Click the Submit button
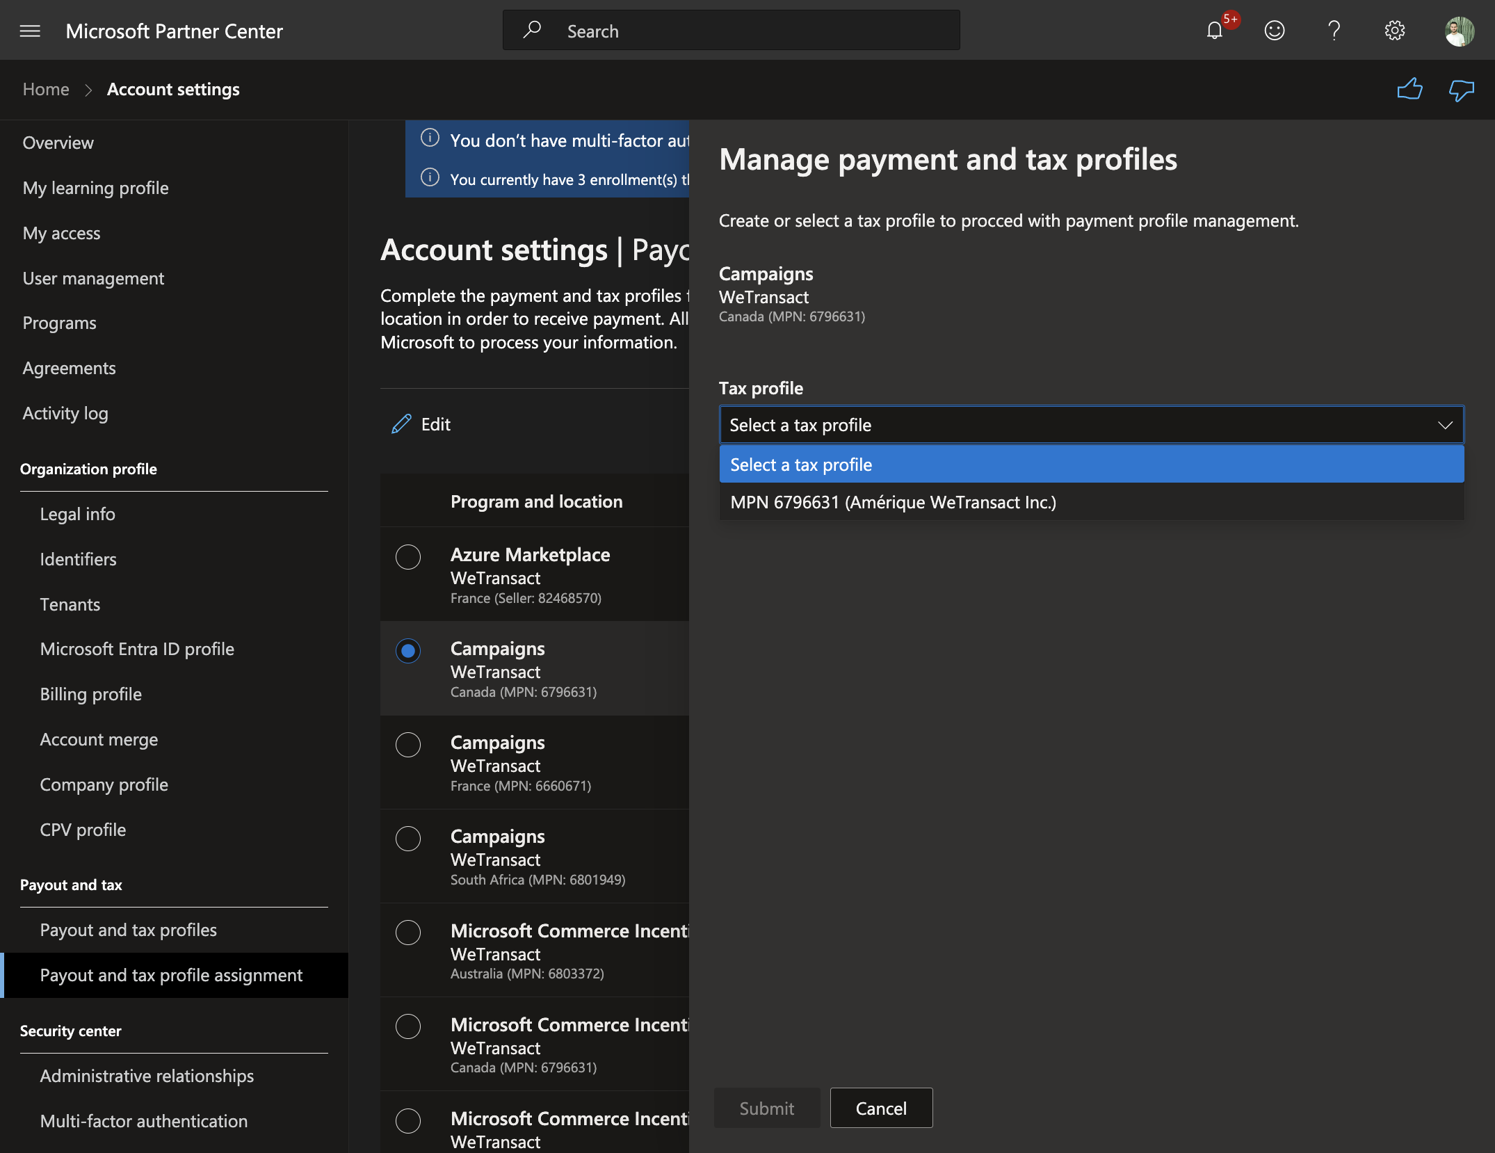The height and width of the screenshot is (1153, 1495). [767, 1108]
